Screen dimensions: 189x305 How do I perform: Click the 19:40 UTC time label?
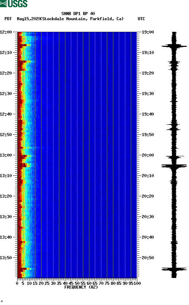148,114
